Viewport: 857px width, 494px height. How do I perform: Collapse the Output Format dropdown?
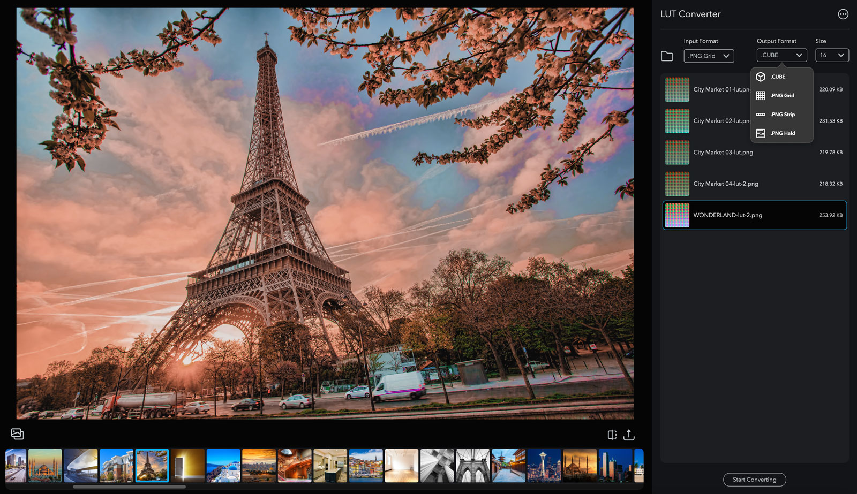781,55
